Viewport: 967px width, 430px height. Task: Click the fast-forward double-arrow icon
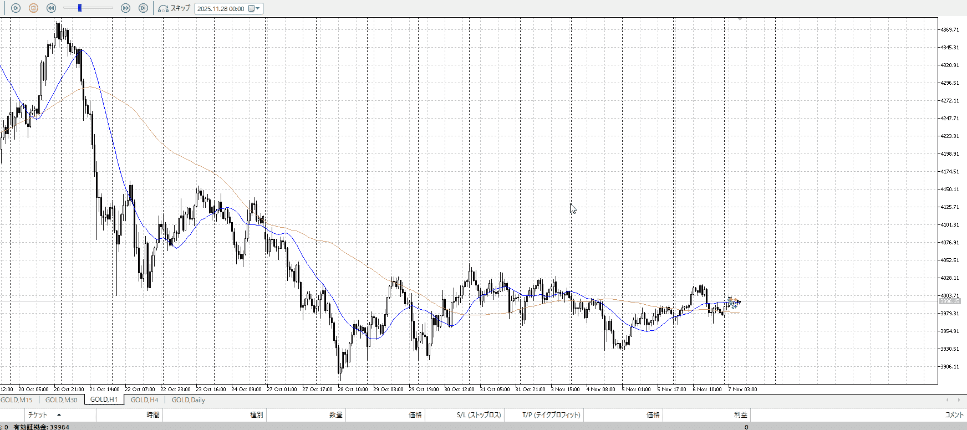125,8
